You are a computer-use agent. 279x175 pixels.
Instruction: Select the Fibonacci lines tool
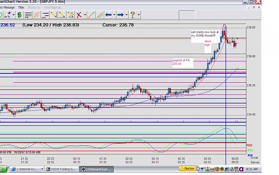point(28,15)
